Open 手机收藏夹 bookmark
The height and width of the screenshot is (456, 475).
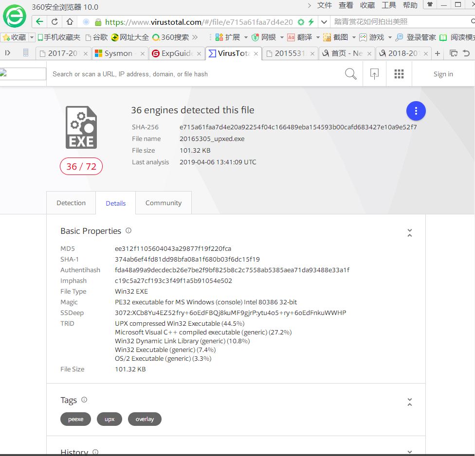tap(59, 37)
